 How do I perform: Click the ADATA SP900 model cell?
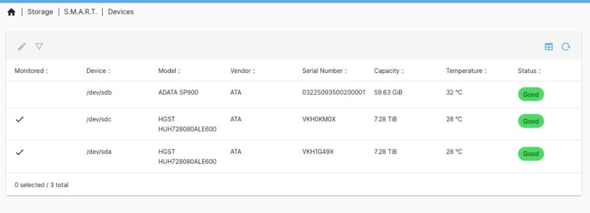pyautogui.click(x=178, y=92)
